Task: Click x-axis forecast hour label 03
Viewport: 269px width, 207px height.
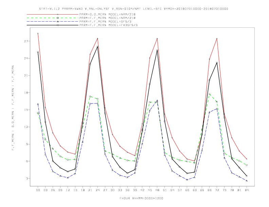Action: click(x=45, y=190)
